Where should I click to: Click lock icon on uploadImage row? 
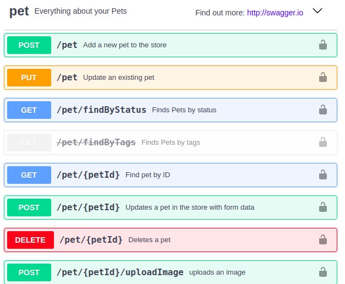[x=323, y=272]
